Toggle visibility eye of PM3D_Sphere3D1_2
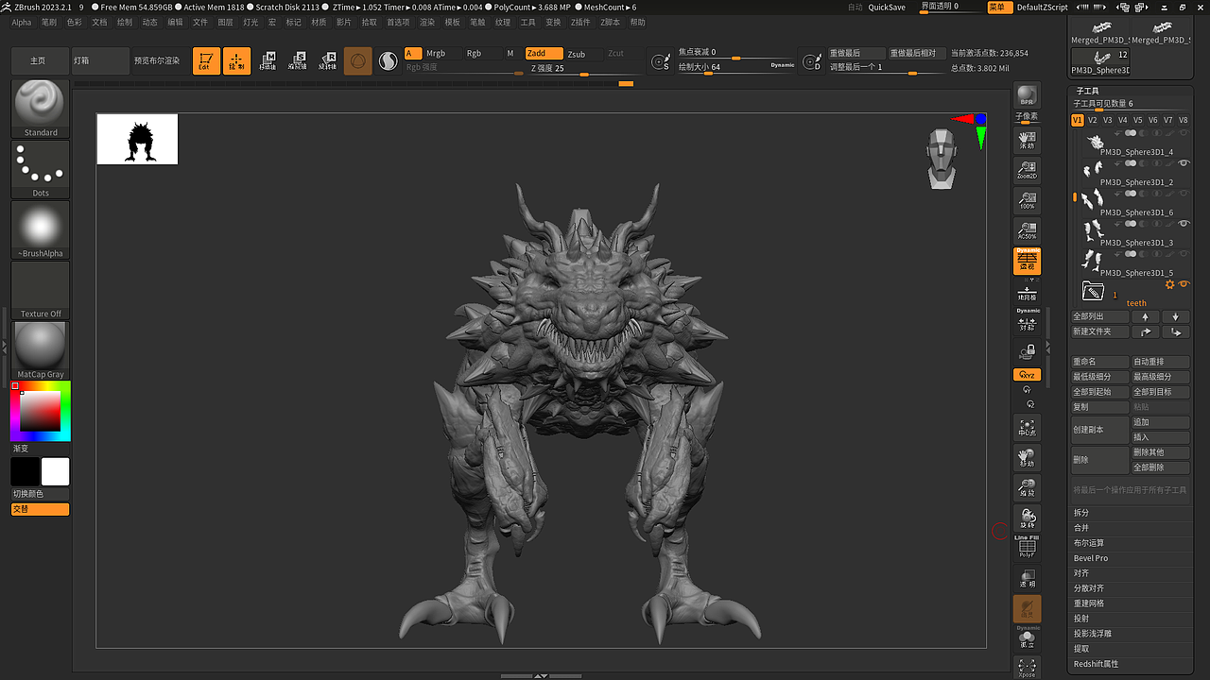1210x680 pixels. pyautogui.click(x=1184, y=163)
